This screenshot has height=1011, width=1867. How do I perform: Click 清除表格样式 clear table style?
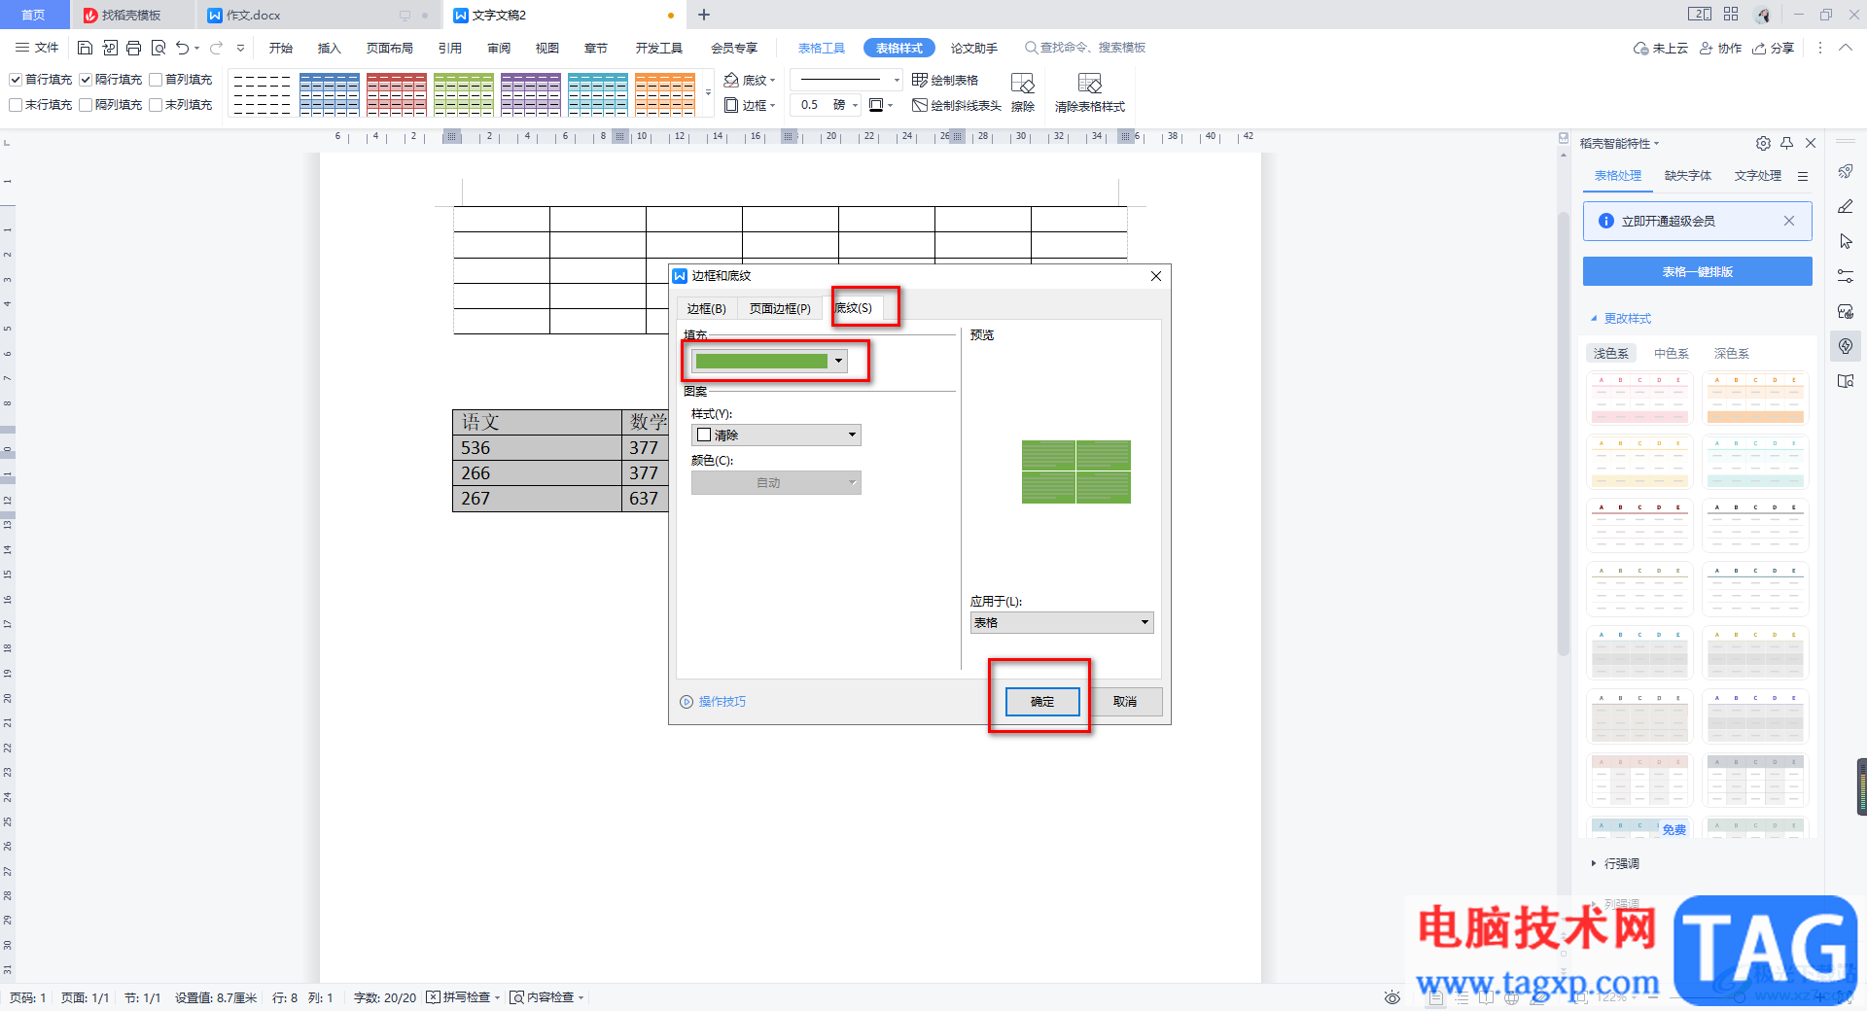click(x=1090, y=92)
